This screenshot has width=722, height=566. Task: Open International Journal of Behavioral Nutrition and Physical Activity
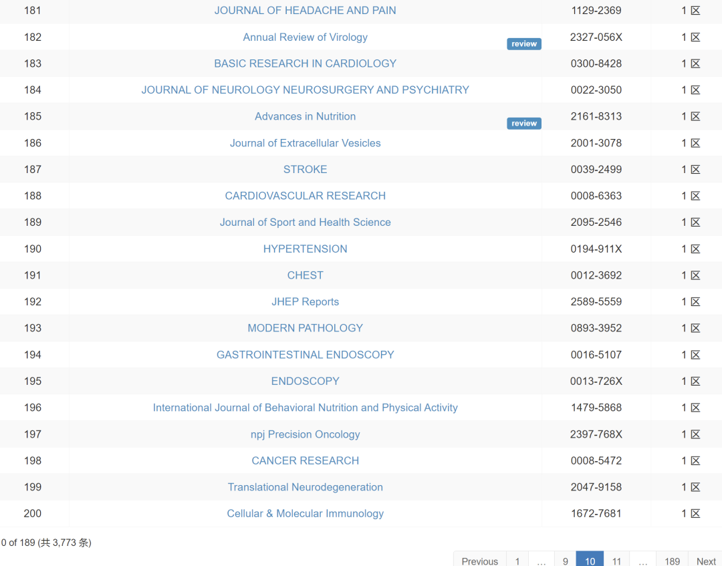pyautogui.click(x=305, y=408)
